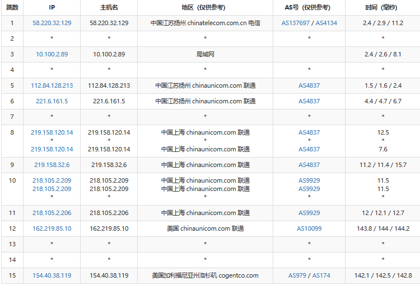Select the 美国加利福尼亚州洛杉矶 cogentco.com region cell

pos(205,275)
